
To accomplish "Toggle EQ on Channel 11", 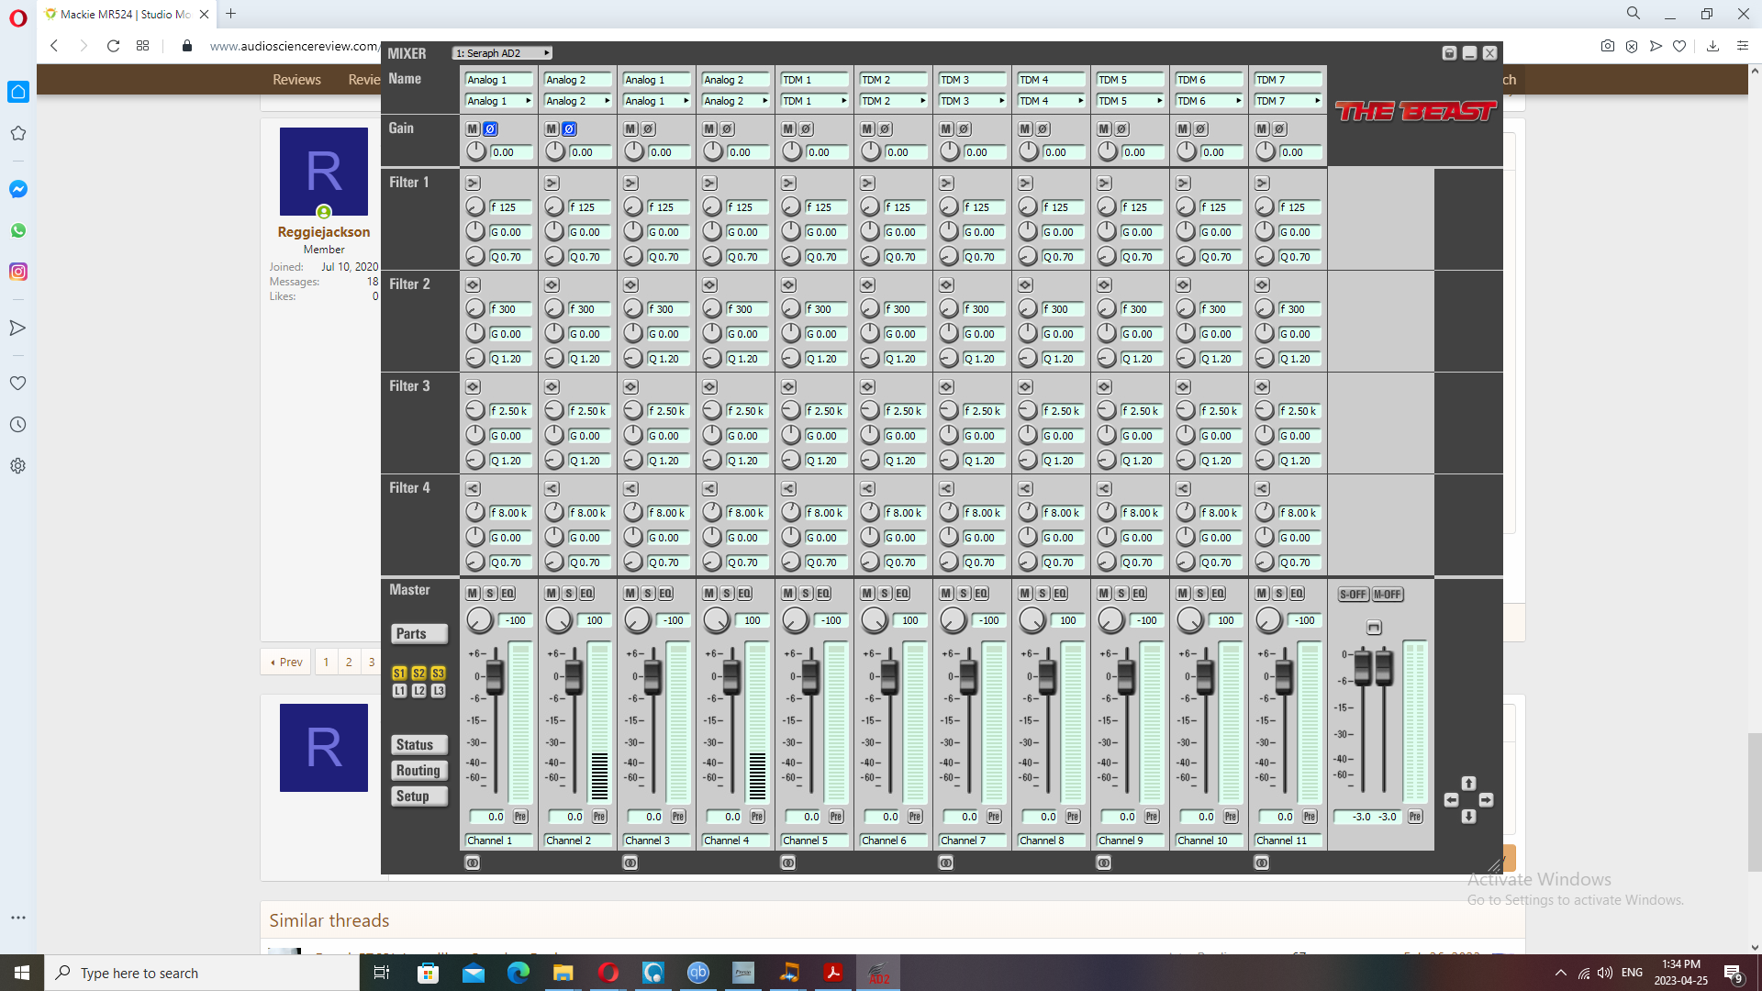I will [1297, 594].
